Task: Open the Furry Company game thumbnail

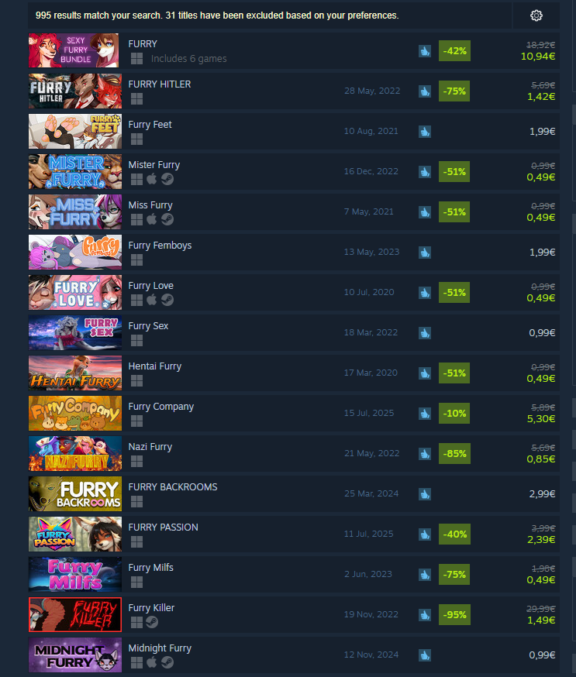Action: click(75, 413)
